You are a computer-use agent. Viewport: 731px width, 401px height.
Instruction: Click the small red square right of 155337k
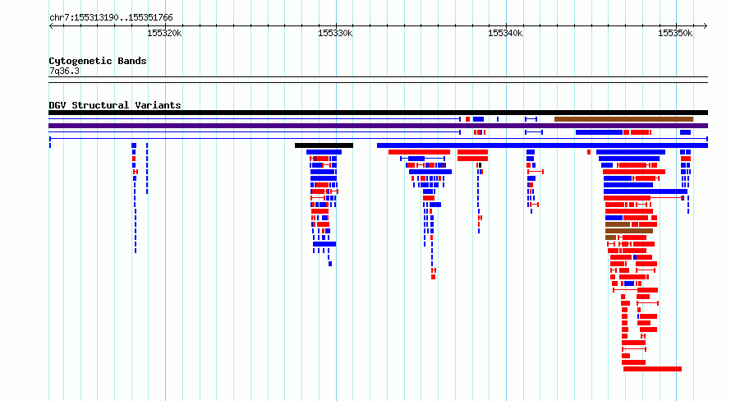(x=467, y=119)
